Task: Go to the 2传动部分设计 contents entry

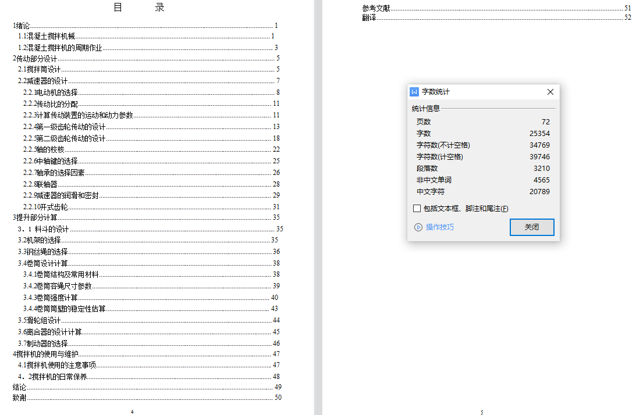Action: [x=35, y=58]
